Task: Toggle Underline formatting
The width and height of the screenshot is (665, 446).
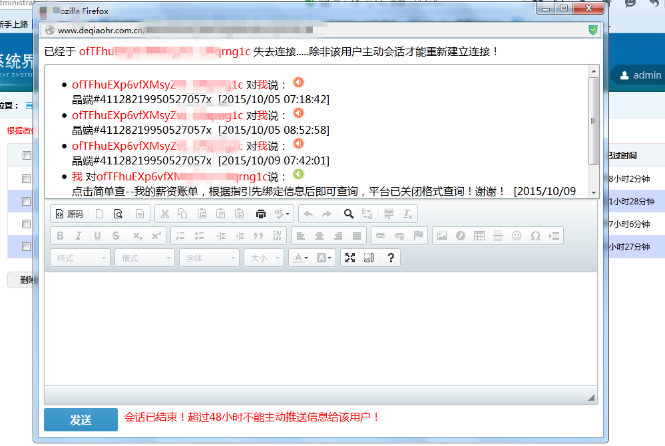Action: click(97, 236)
